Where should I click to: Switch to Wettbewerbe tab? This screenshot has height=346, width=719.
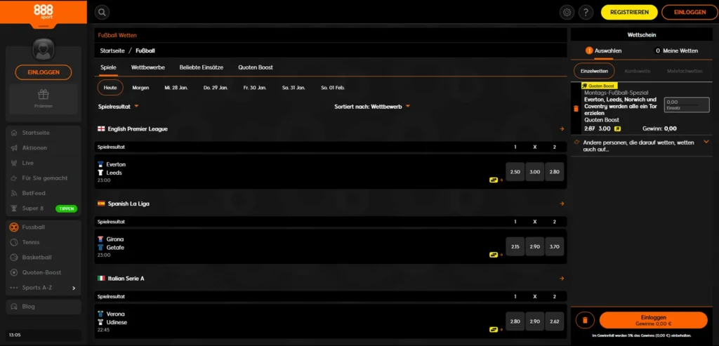coord(147,67)
